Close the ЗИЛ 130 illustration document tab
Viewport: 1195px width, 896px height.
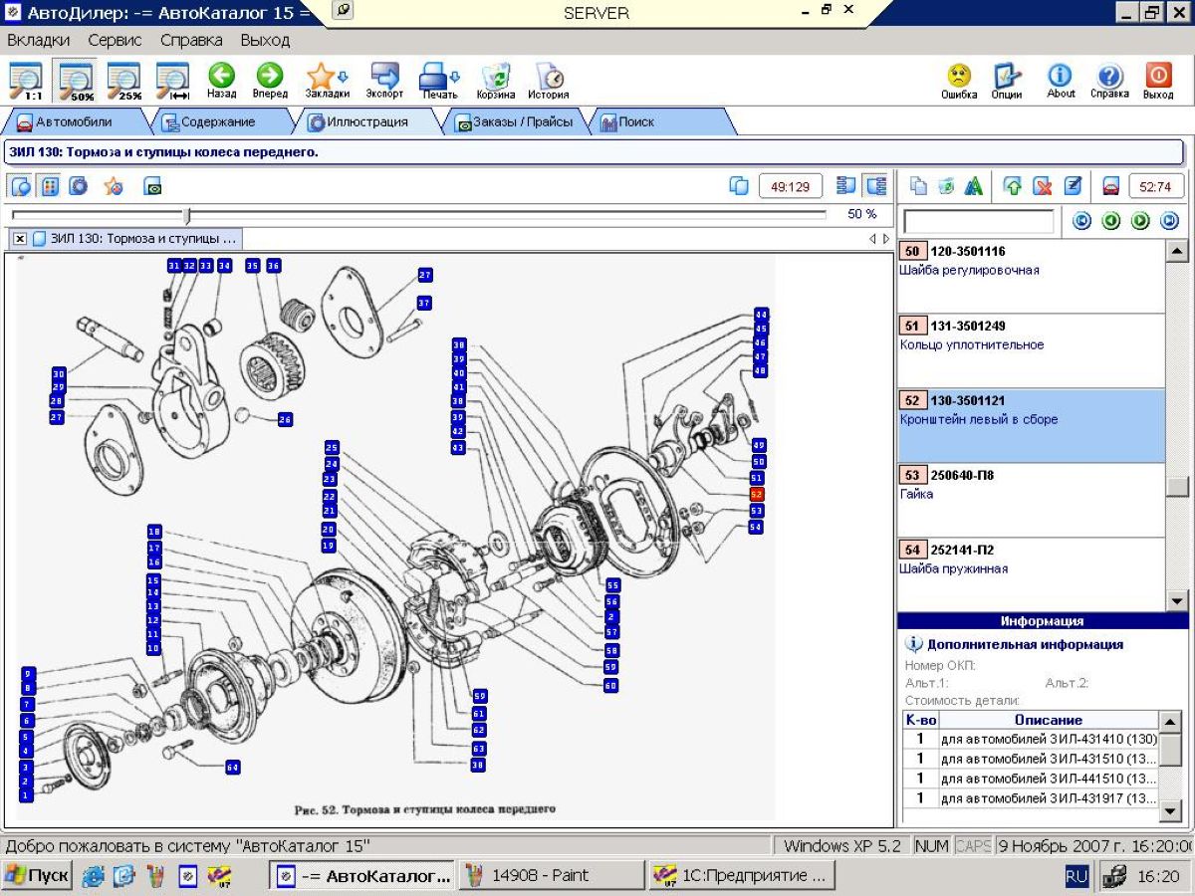(20, 239)
